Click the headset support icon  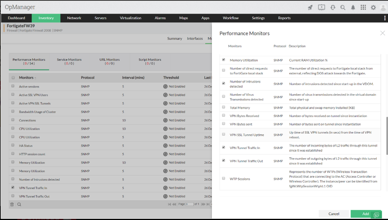click(x=332, y=7)
